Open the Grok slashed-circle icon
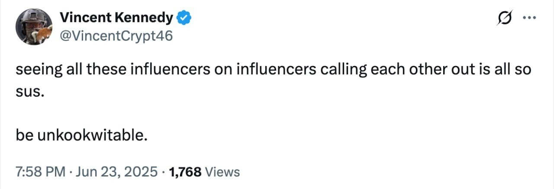 [x=504, y=18]
